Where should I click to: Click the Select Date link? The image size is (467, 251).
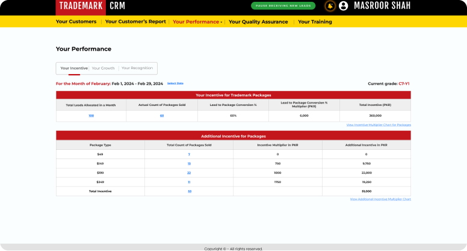175,83
